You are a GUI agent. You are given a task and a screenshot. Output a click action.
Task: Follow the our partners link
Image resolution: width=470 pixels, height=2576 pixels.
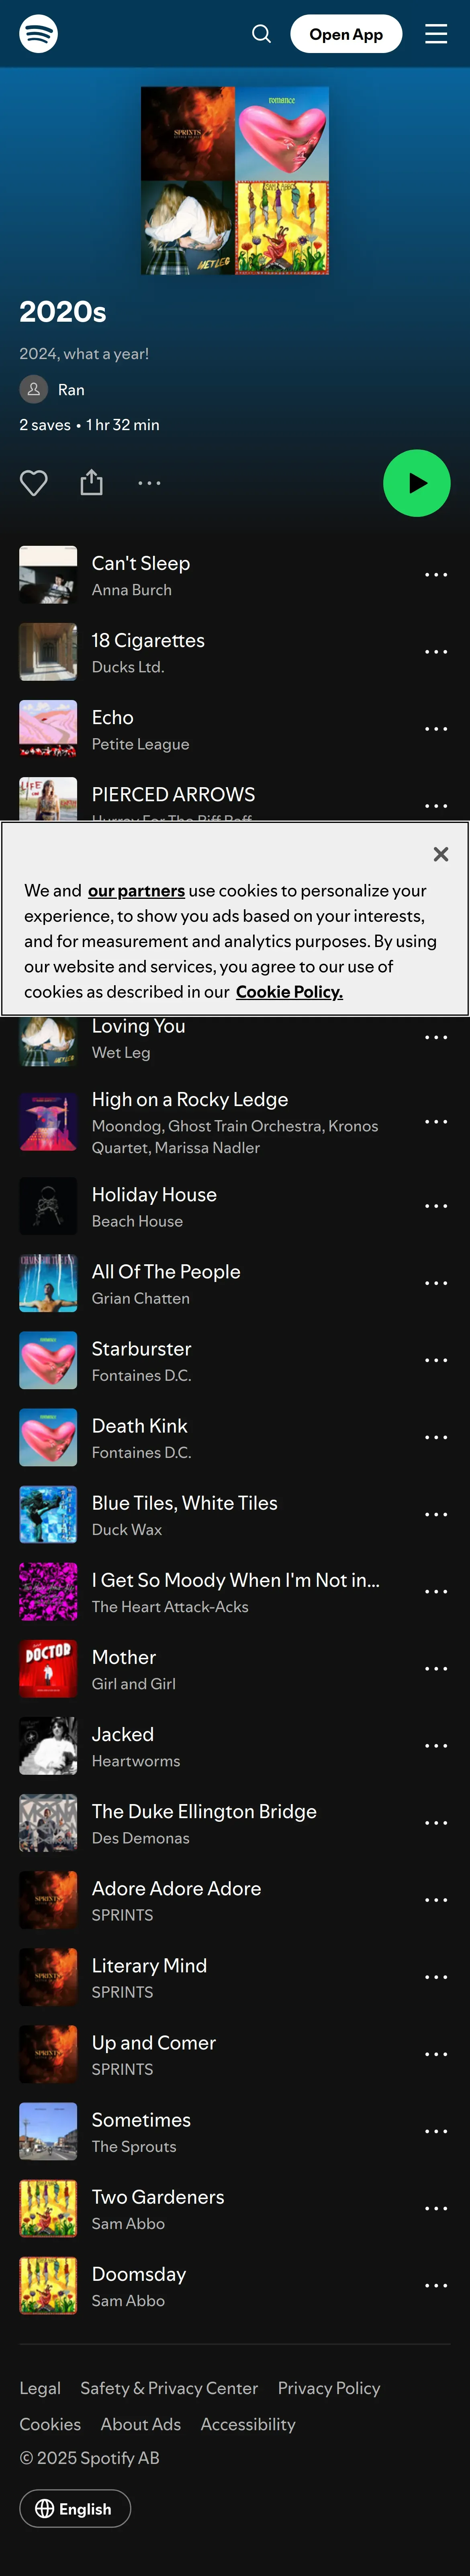(136, 891)
